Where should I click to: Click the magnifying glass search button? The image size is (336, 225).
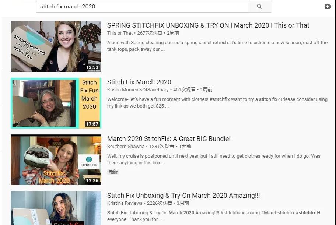259,7
